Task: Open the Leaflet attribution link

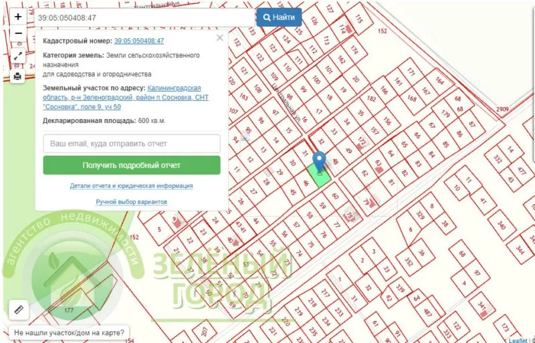Action: click(517, 340)
